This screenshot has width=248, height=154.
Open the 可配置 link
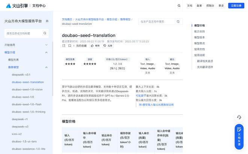139,96
